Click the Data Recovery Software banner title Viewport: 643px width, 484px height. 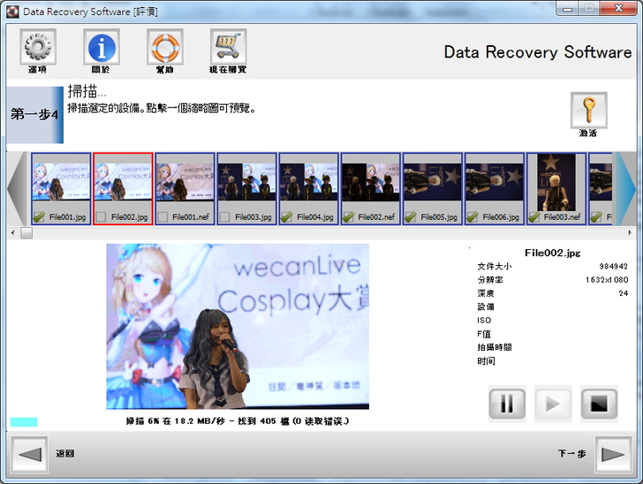coord(538,52)
